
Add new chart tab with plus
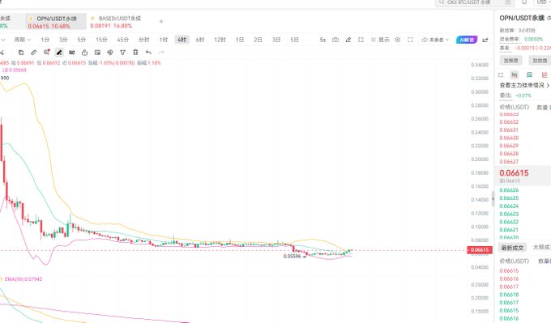click(161, 22)
